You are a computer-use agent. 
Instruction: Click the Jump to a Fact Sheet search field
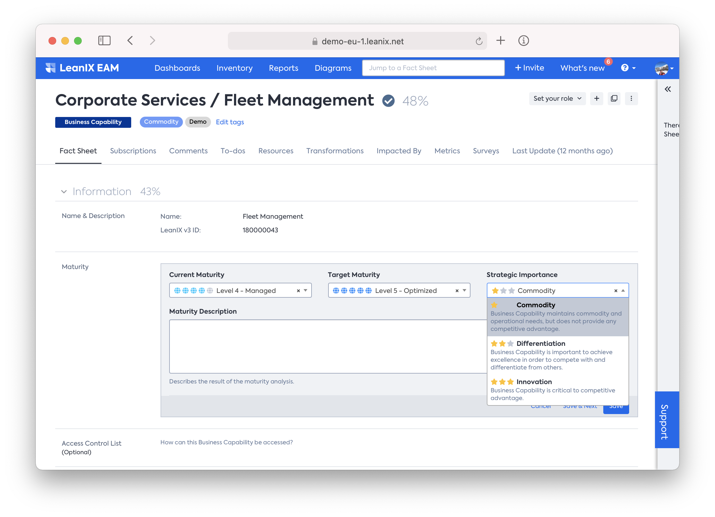pos(433,68)
